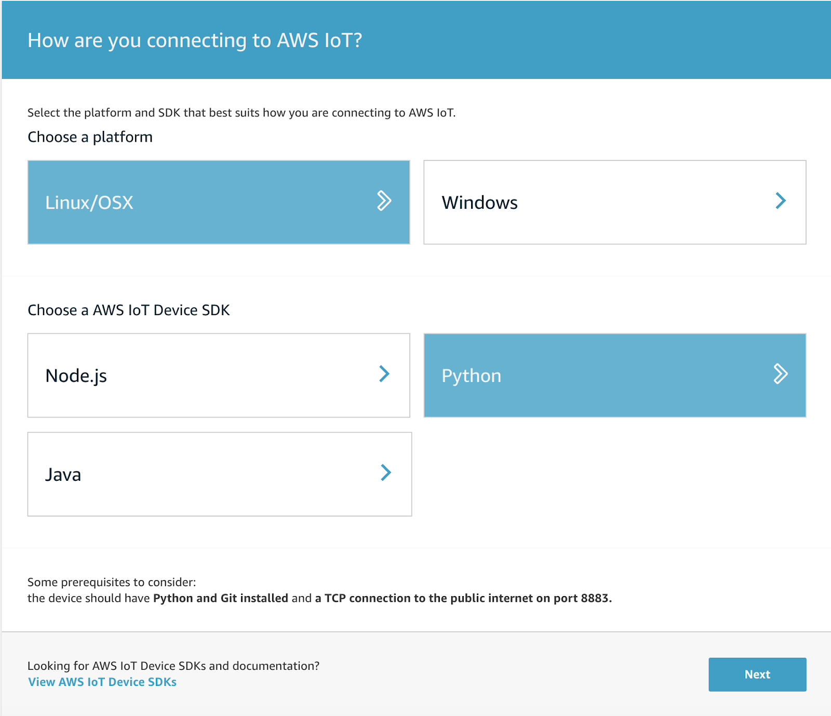The width and height of the screenshot is (831, 716).
Task: Click the 'Some prerequisites to consider:' text
Action: tap(112, 582)
